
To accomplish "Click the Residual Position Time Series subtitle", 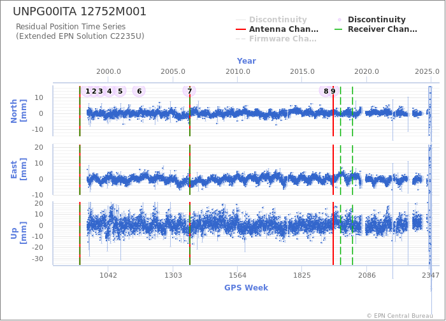I will point(71,27).
